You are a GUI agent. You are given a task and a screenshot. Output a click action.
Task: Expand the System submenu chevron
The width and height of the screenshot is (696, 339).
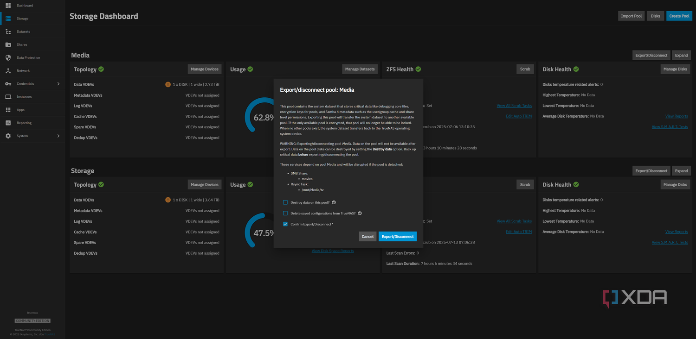[x=58, y=136]
